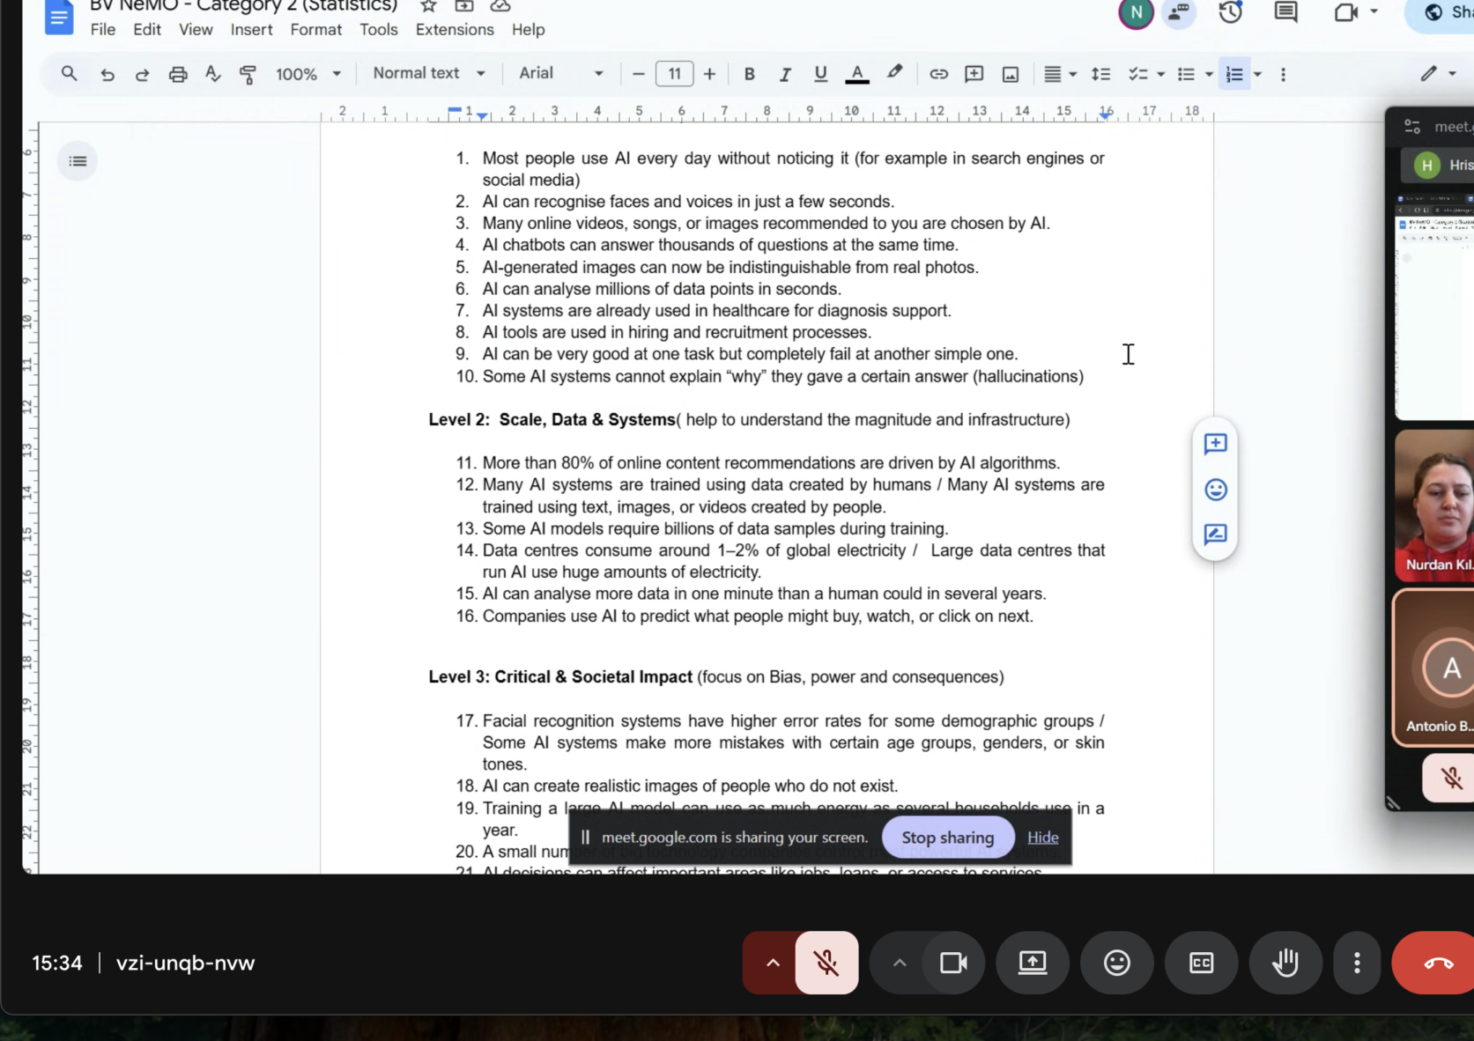Open the File menu
The width and height of the screenshot is (1474, 1041).
tap(103, 29)
